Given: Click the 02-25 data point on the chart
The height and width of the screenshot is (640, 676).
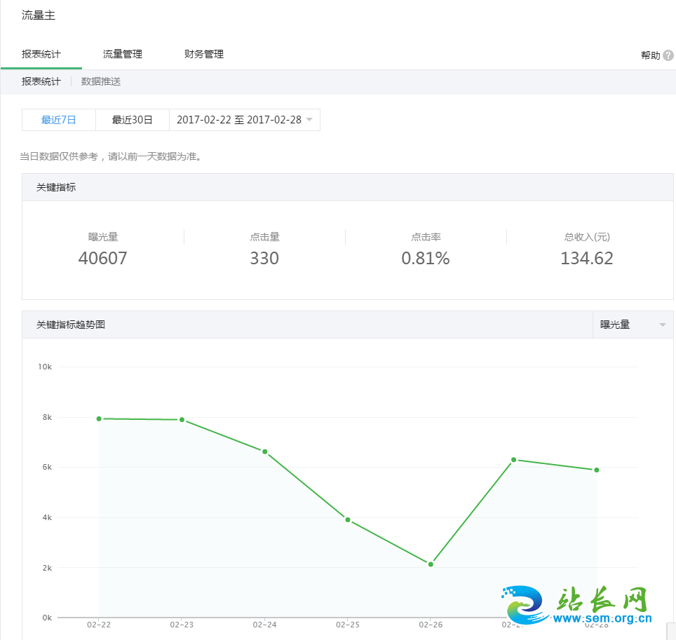Looking at the screenshot, I should point(348,520).
